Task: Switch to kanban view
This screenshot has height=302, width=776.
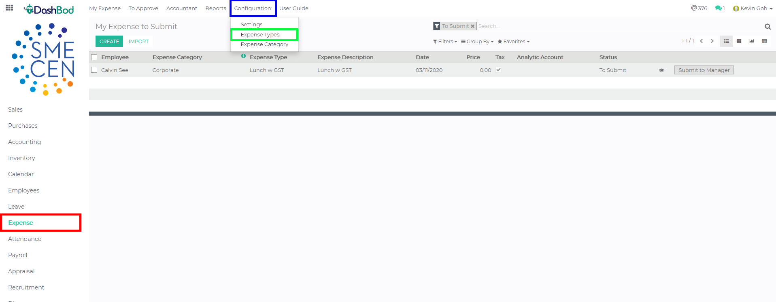Action: point(739,41)
